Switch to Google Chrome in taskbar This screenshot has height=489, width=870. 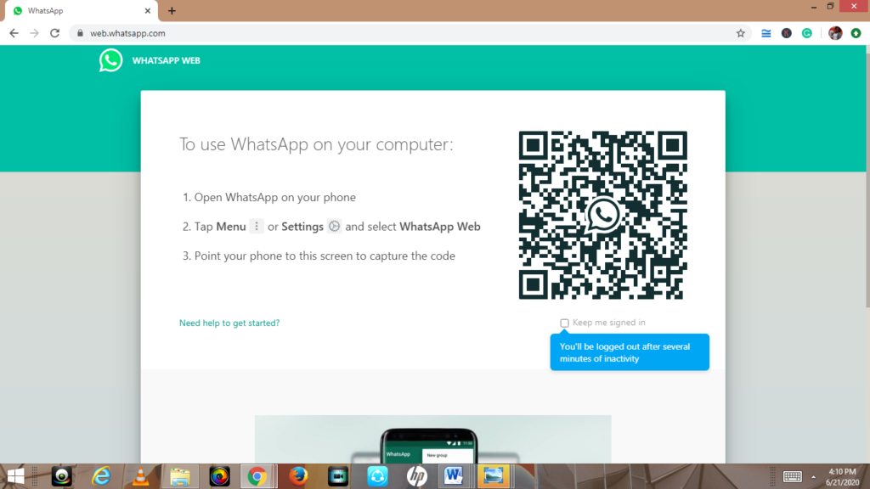[257, 476]
